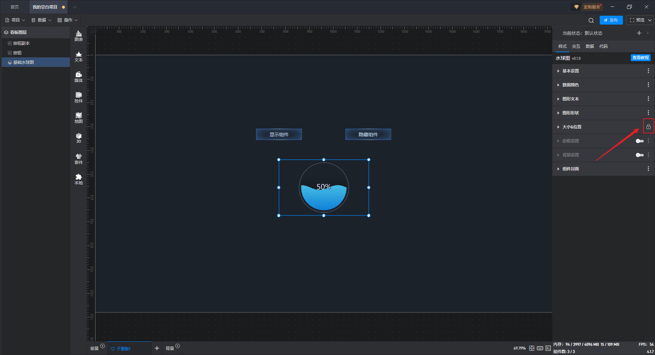Open the 本地 local components panel
655x355 pixels.
tap(78, 179)
